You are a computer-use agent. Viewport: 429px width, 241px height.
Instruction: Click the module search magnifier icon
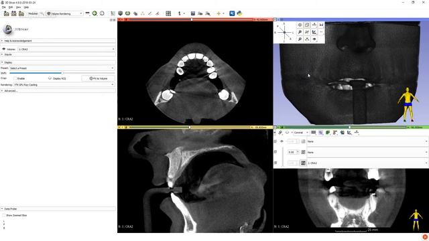point(42,13)
